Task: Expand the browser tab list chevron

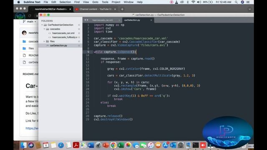Action: (249, 9)
